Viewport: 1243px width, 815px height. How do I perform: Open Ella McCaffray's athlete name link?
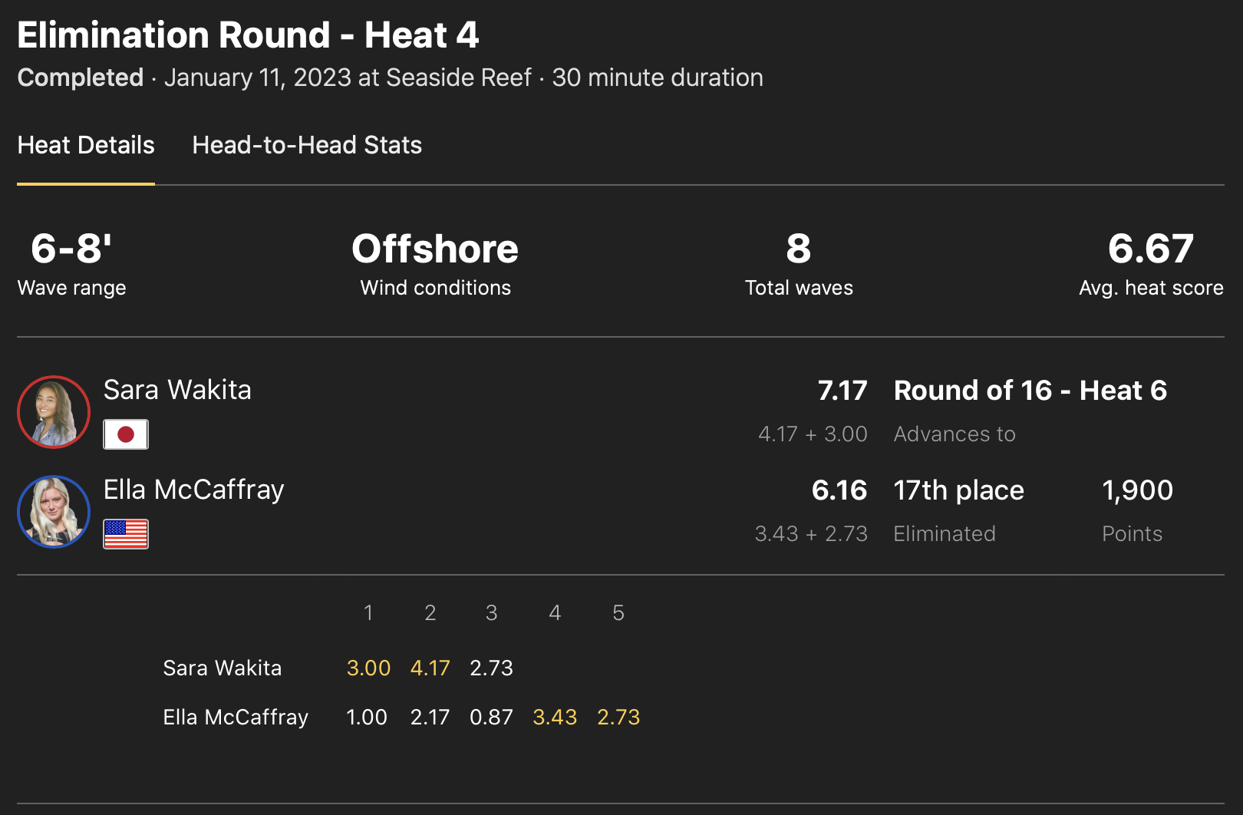193,490
